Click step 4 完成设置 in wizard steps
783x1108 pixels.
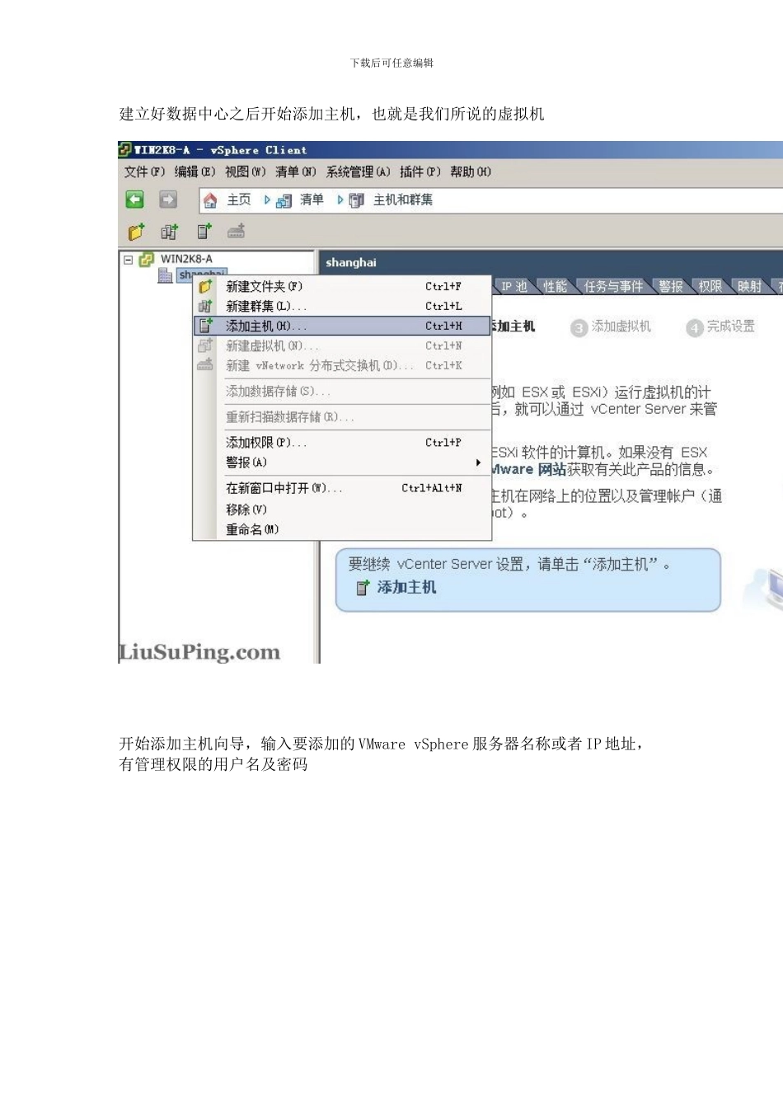coord(720,326)
